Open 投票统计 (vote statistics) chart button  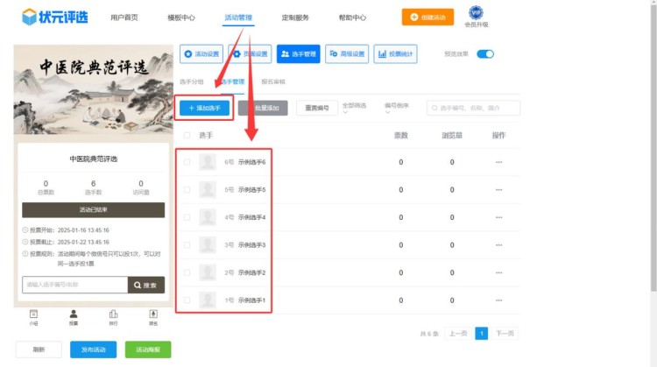(x=395, y=54)
